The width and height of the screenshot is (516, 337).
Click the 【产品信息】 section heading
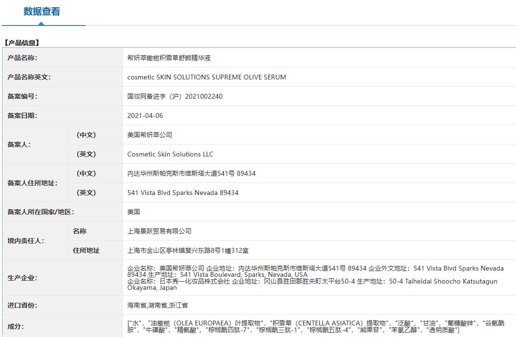pyautogui.click(x=22, y=43)
